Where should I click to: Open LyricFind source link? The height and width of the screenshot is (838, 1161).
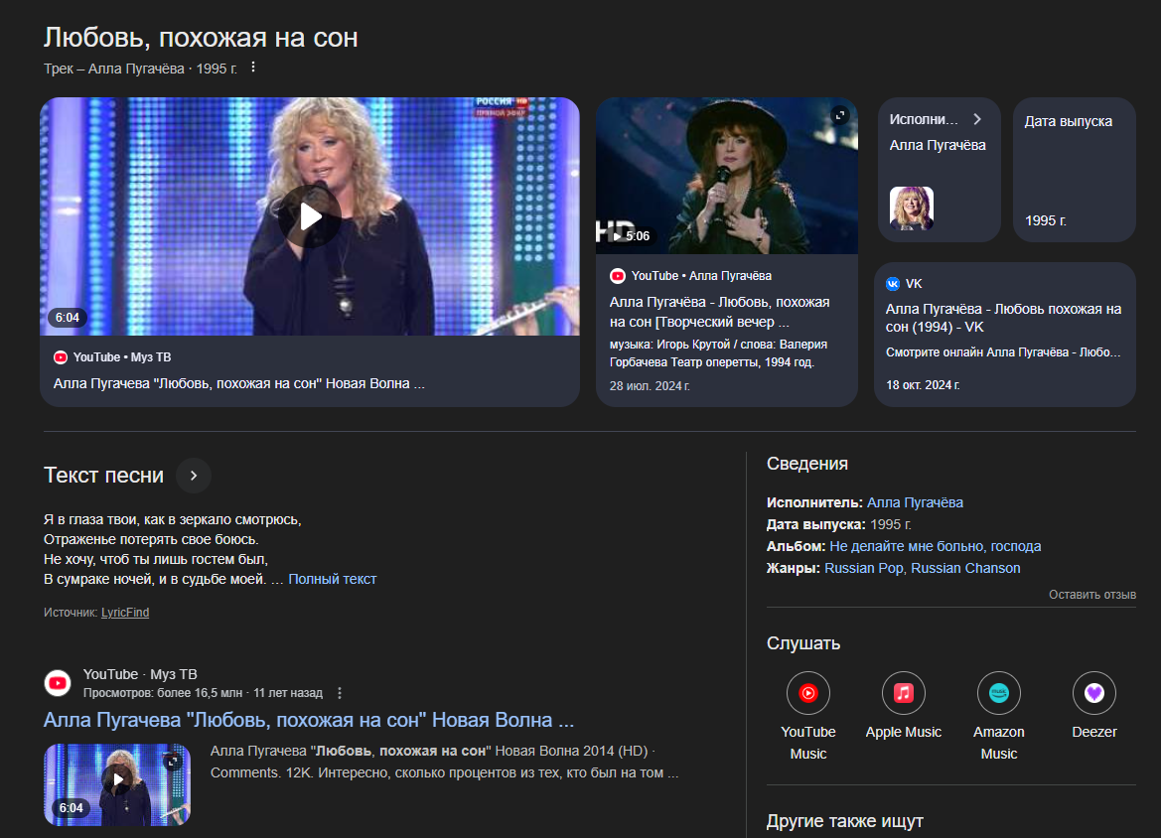pos(125,613)
